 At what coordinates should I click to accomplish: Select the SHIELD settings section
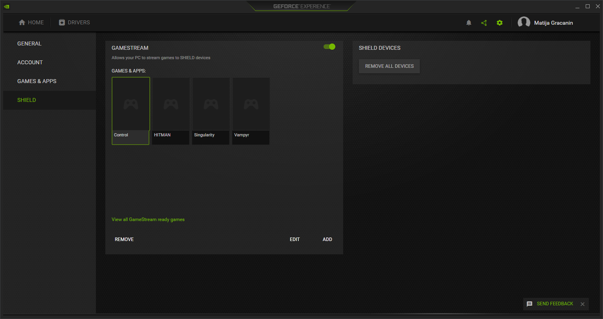tap(50, 100)
